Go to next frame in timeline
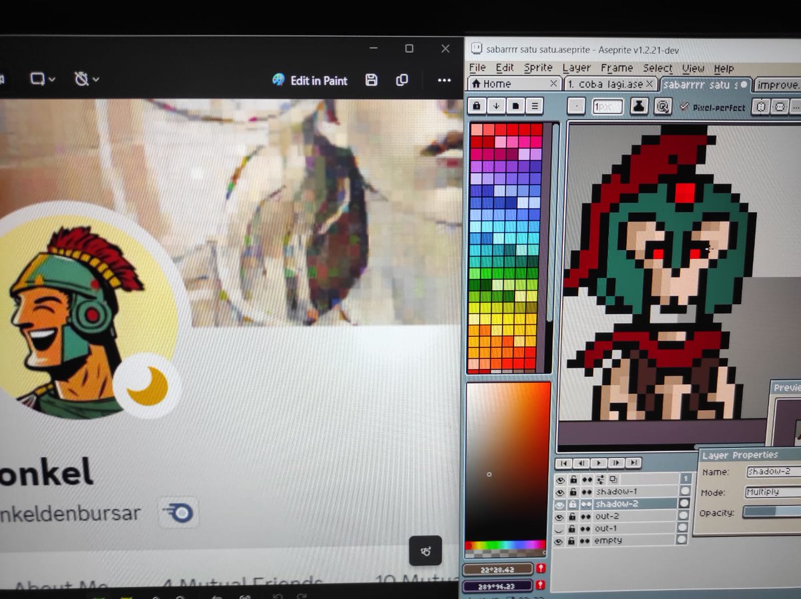Viewport: 801px width, 599px height. 616,463
